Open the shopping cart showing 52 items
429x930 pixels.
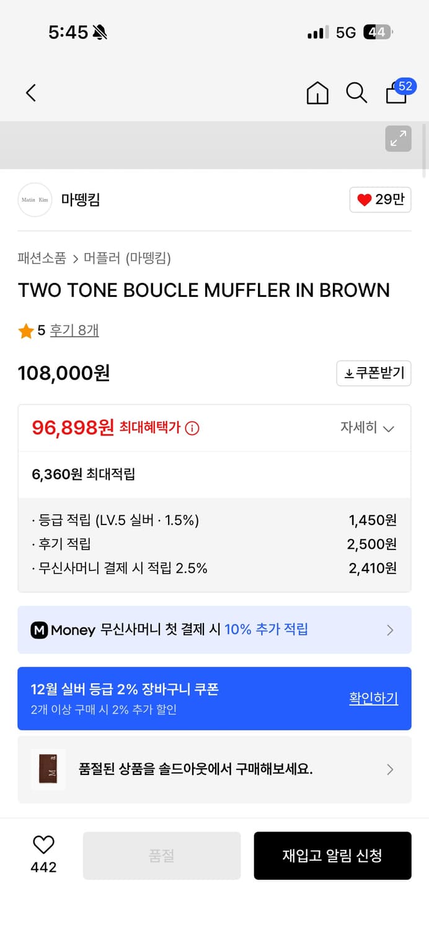pos(396,92)
